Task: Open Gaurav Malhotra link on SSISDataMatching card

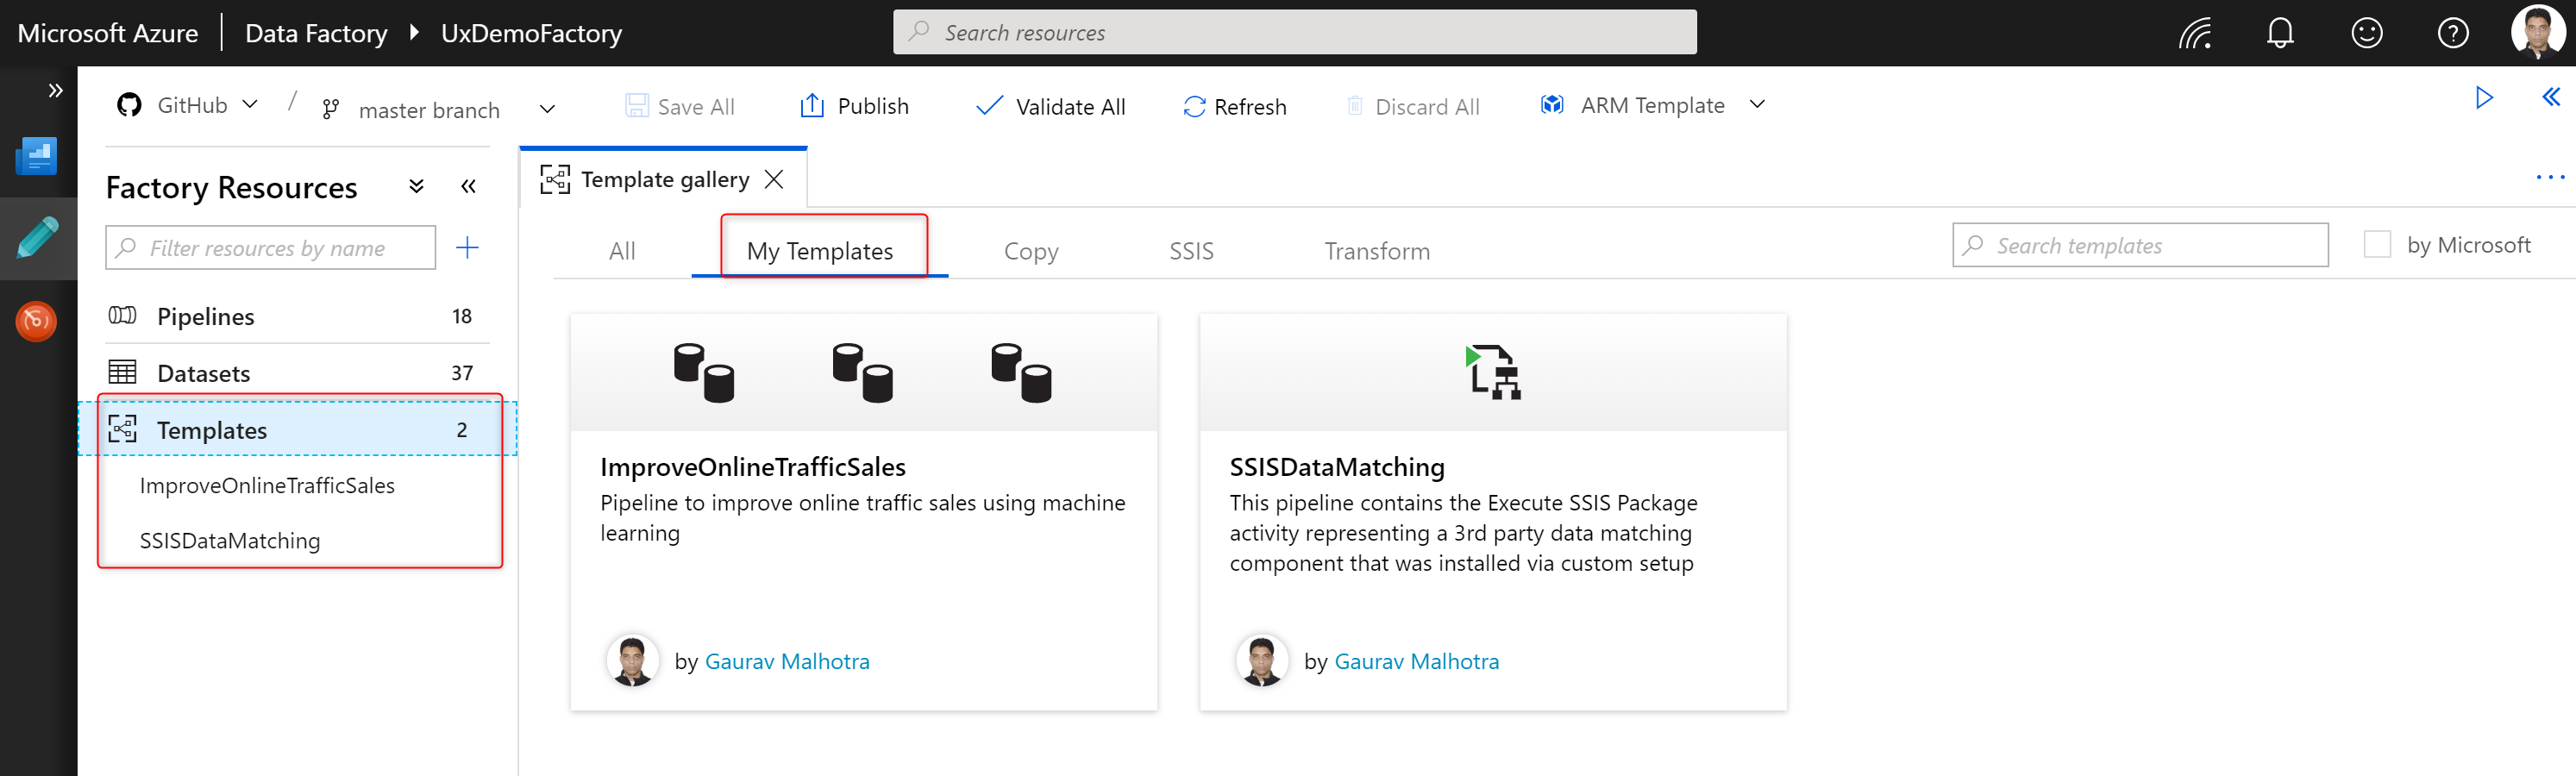Action: [x=1416, y=661]
